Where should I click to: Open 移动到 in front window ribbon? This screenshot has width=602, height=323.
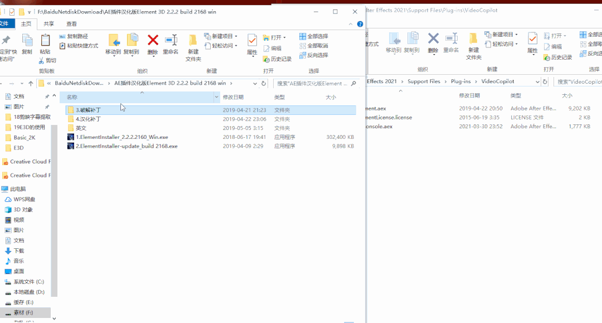(x=113, y=45)
